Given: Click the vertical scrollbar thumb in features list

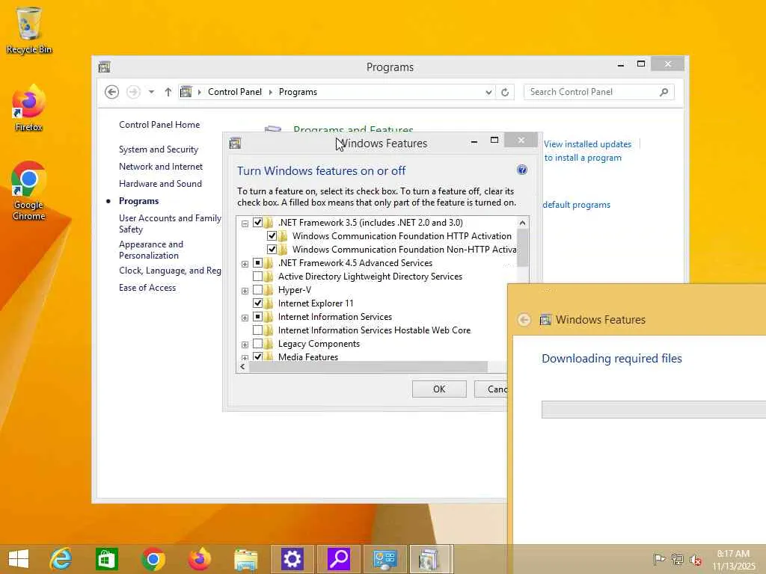Looking at the screenshot, I should [522, 248].
